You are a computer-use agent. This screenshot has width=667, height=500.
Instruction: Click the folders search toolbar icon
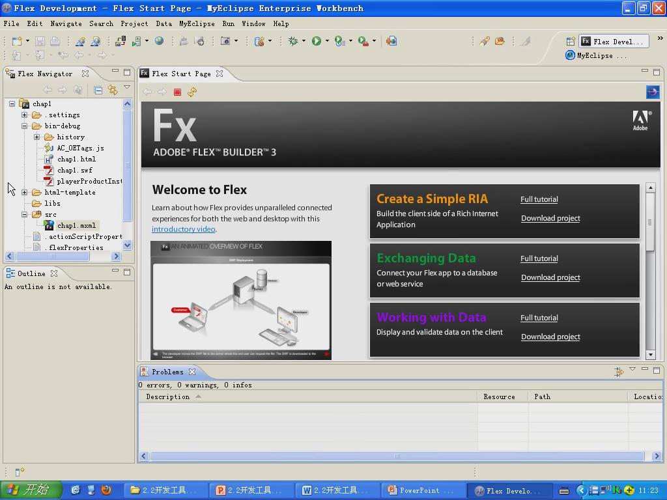[x=500, y=41]
